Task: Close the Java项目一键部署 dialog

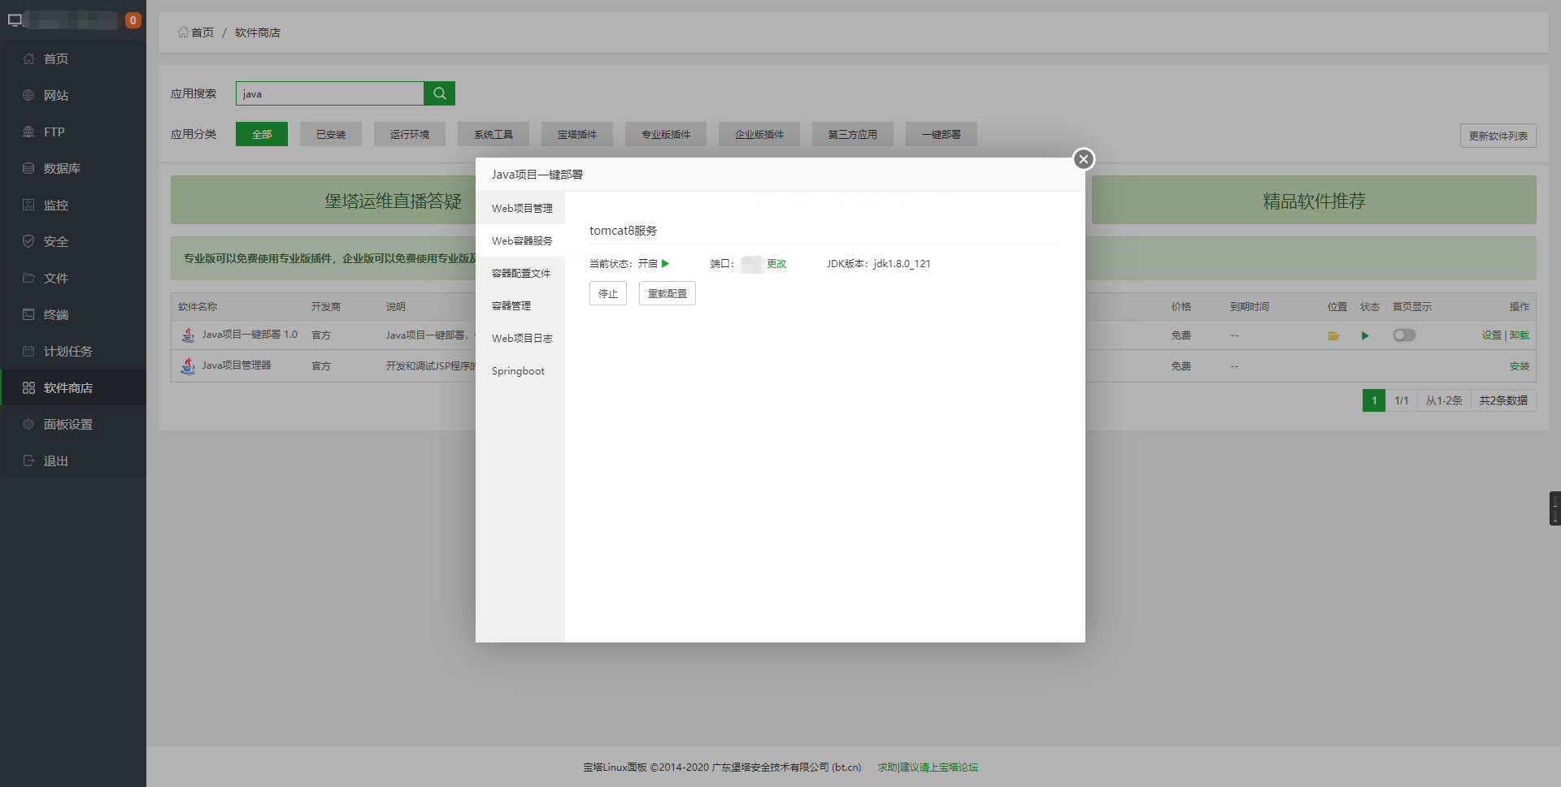Action: [x=1083, y=159]
